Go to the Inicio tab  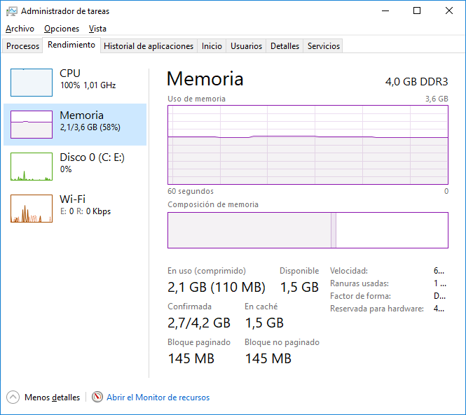point(212,46)
